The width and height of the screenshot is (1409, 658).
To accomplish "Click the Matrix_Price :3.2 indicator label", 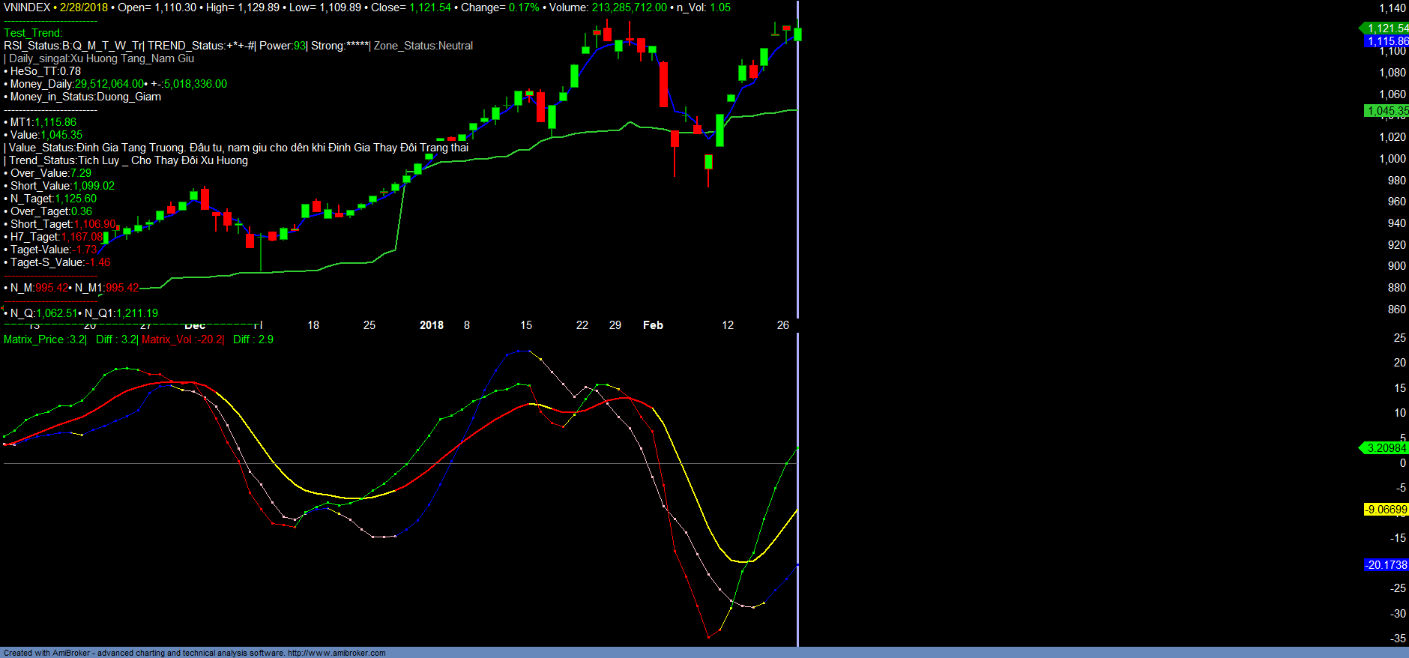I will [45, 339].
